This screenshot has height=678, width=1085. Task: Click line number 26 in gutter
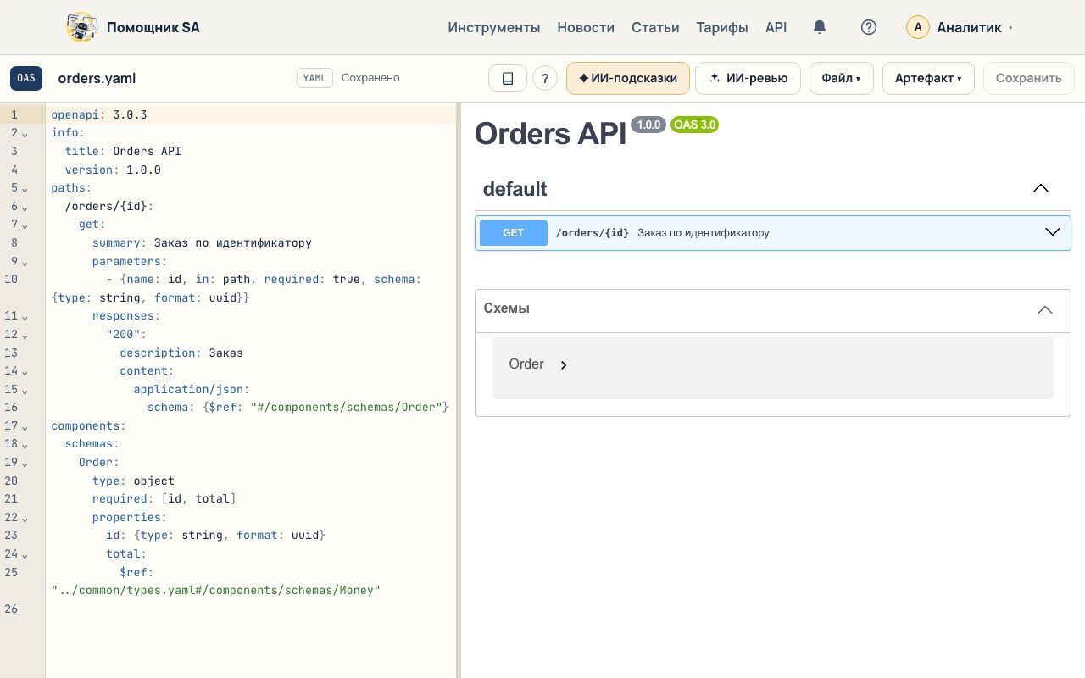tap(11, 609)
